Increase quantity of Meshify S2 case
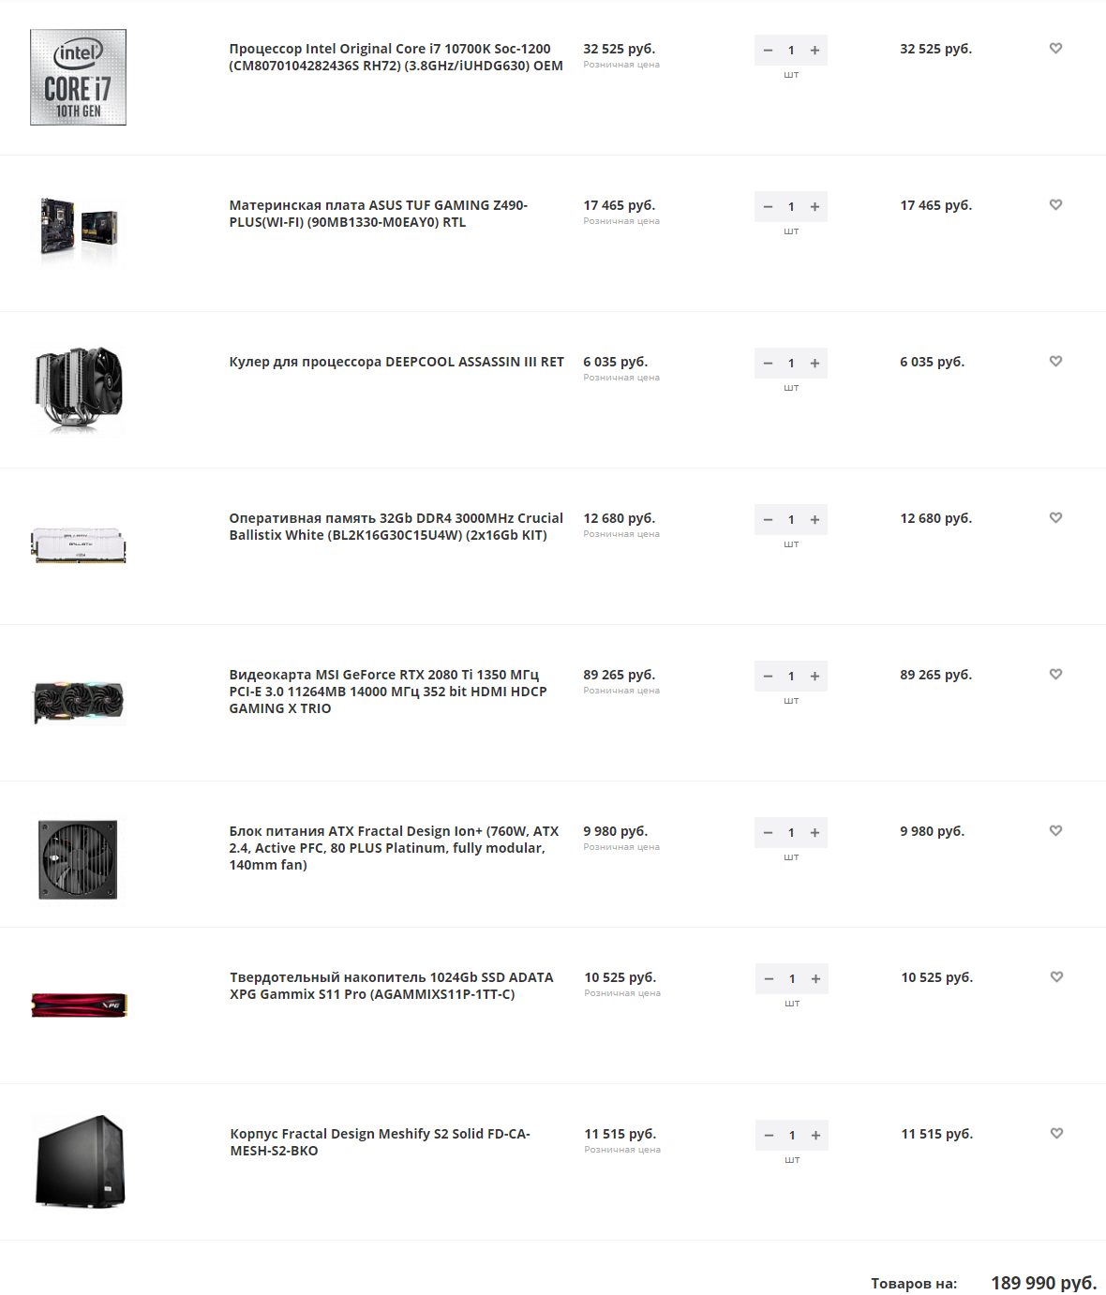The width and height of the screenshot is (1106, 1295). coord(816,1136)
